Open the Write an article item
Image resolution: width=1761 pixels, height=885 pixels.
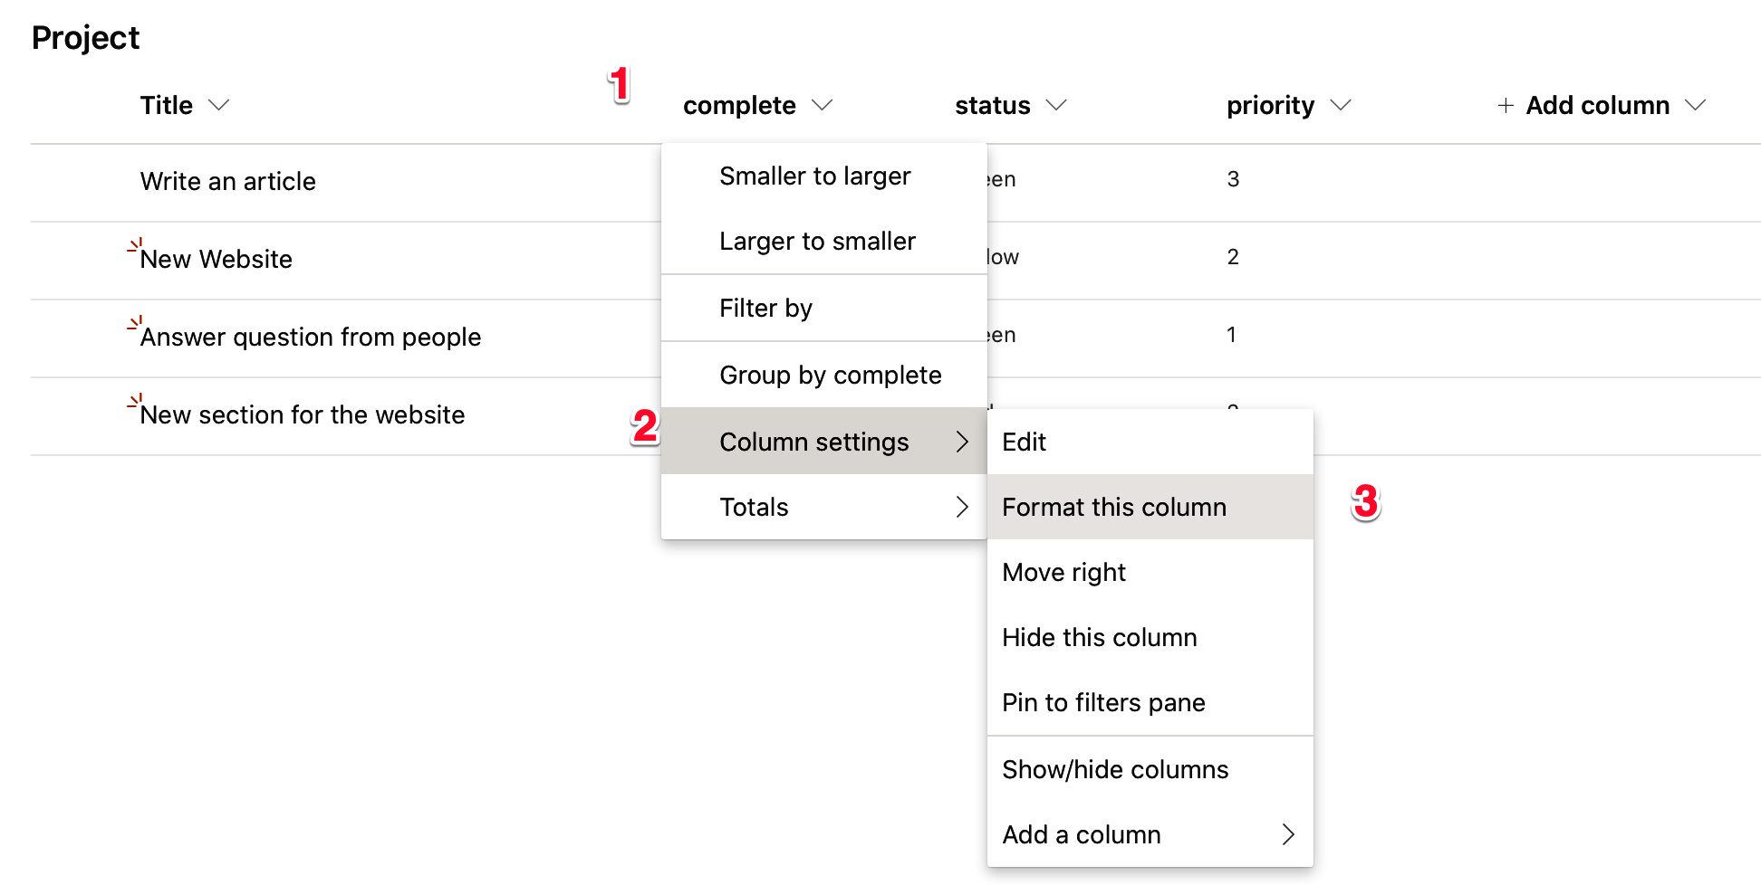(x=227, y=181)
